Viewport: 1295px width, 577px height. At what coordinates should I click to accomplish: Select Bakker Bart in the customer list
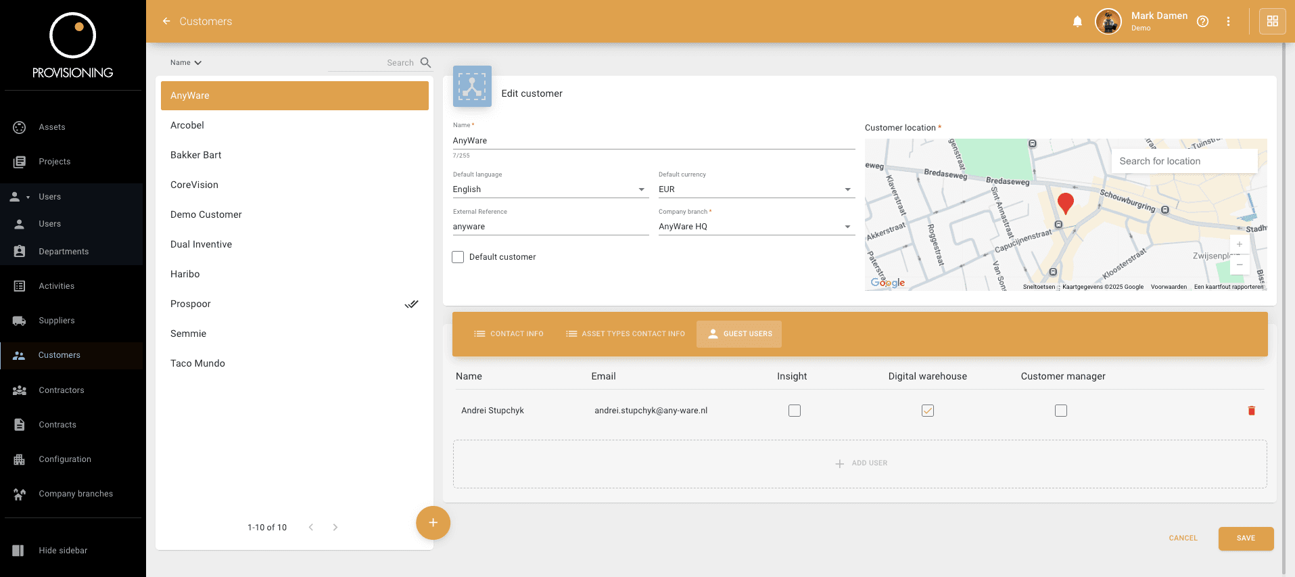pyautogui.click(x=295, y=155)
